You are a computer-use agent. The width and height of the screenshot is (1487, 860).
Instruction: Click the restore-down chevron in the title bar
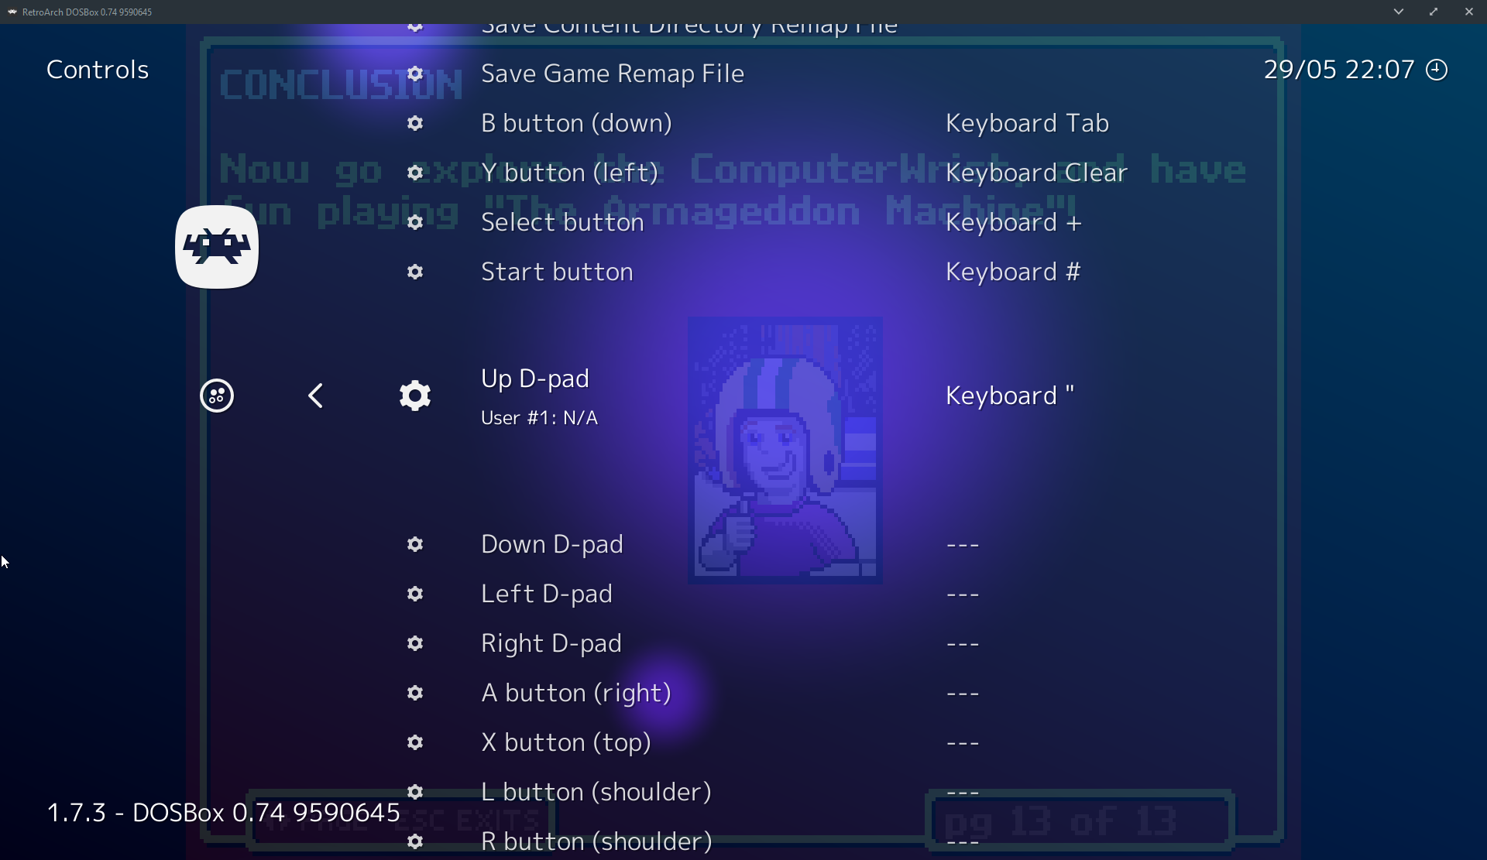pyautogui.click(x=1399, y=12)
